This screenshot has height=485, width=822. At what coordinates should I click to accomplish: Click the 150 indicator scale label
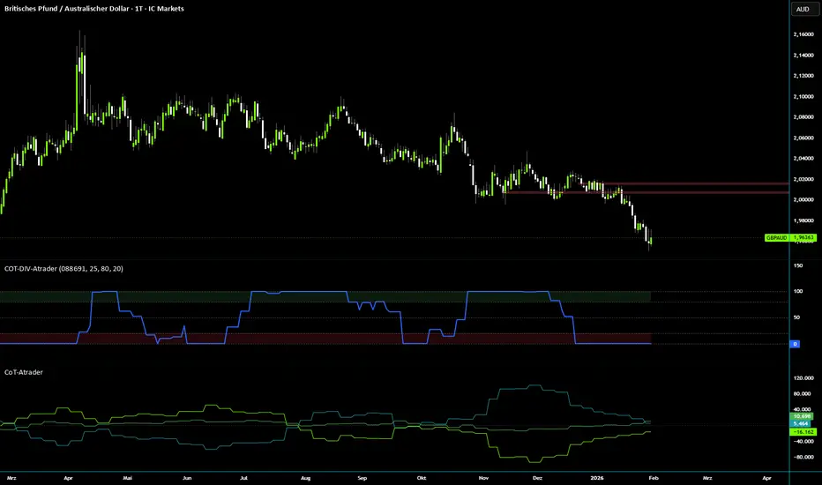pyautogui.click(x=798, y=265)
